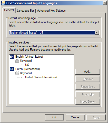
Task: Select Dutch (Netherlands) tree entry
Action: [27, 69]
